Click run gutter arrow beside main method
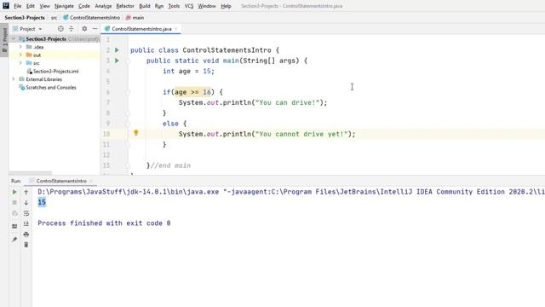Viewport: 545px width, 307px height. [x=118, y=61]
